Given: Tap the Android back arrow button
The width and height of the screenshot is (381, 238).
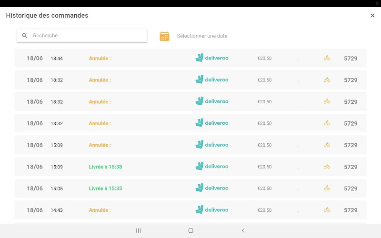Looking at the screenshot, I should pos(243,230).
